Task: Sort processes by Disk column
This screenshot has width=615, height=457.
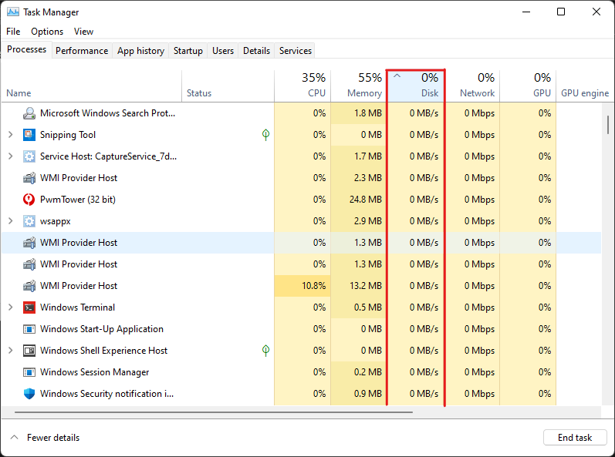Action: [416, 86]
